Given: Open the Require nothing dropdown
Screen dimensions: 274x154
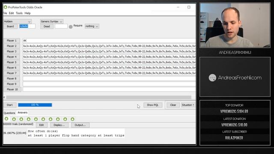Looking at the screenshot, I should [x=92, y=26].
